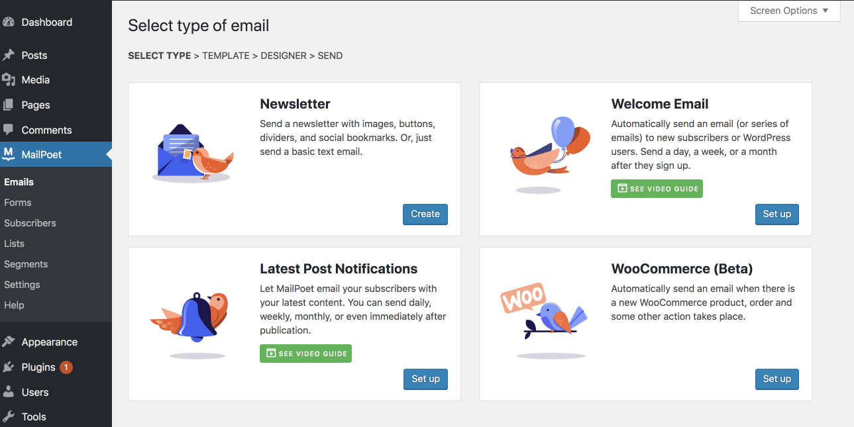854x427 pixels.
Task: Click the Newsletter envelope illustration
Action: click(x=193, y=153)
